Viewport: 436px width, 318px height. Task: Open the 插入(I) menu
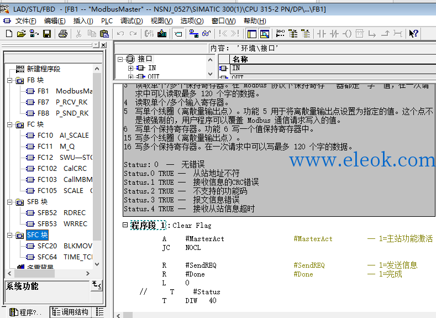(x=83, y=21)
